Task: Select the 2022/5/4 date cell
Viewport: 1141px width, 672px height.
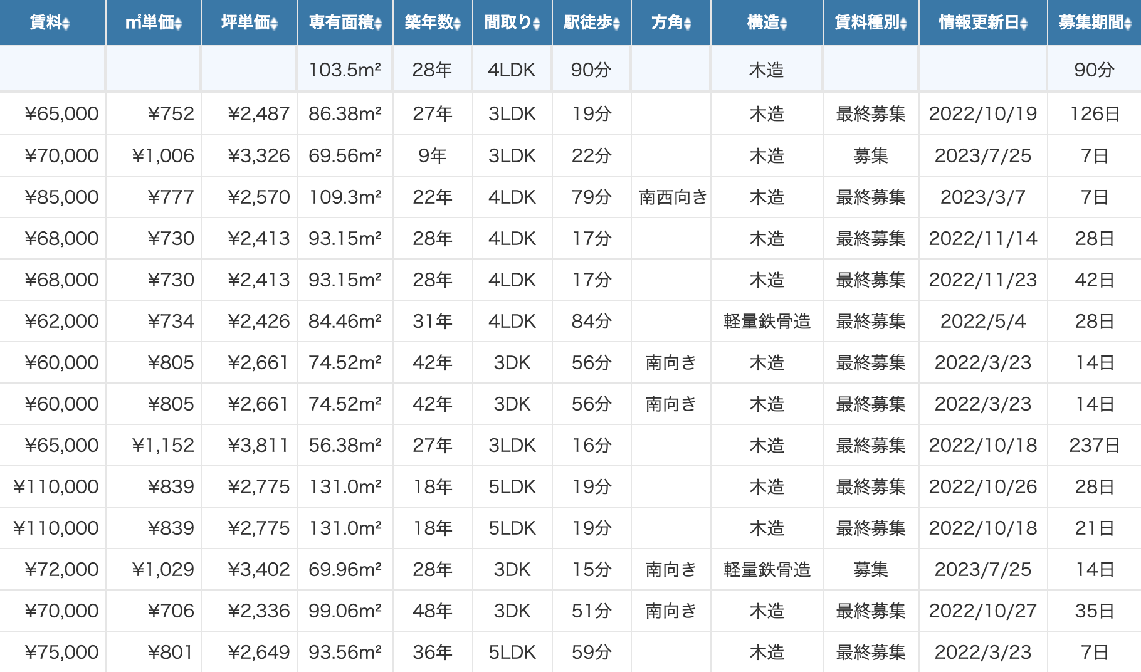Action: pyautogui.click(x=983, y=321)
